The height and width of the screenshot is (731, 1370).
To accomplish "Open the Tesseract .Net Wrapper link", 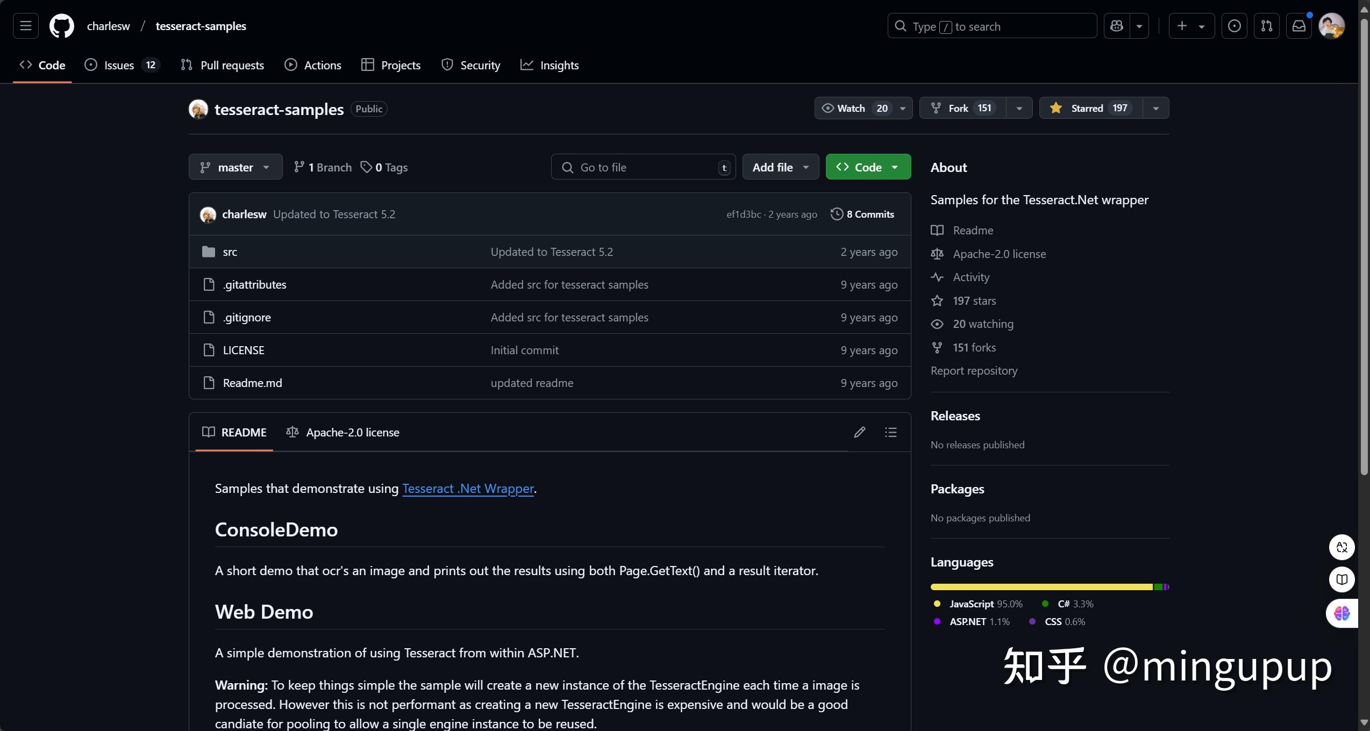I will click(468, 488).
